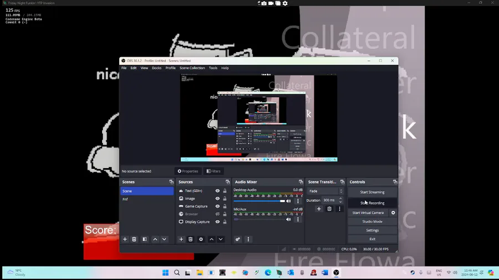This screenshot has width=499, height=280.
Task: Open the Edit menu
Action: tap(133, 68)
